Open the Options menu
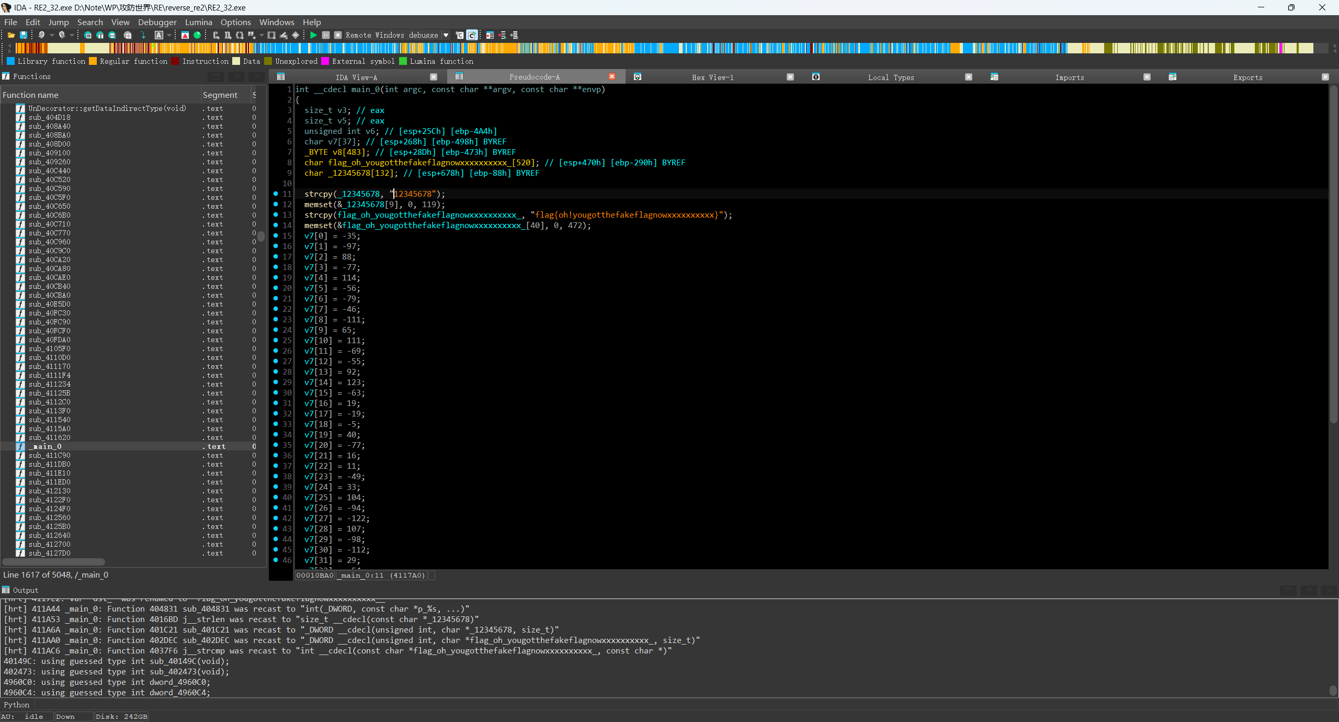1339x722 pixels. click(x=236, y=22)
